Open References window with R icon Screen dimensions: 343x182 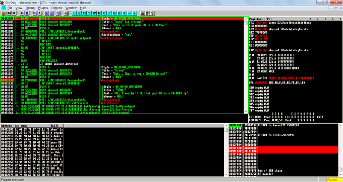tap(125, 13)
